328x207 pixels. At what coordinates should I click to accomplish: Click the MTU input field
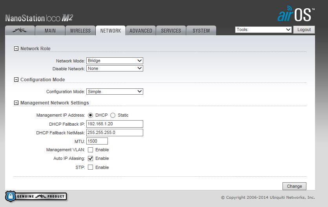tap(97, 141)
